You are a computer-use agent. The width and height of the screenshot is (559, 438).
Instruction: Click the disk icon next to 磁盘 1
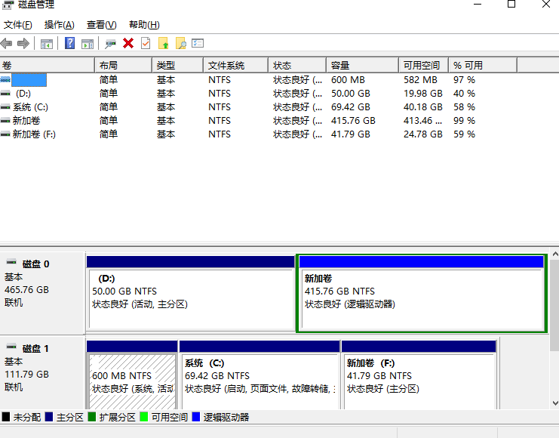tap(11, 347)
